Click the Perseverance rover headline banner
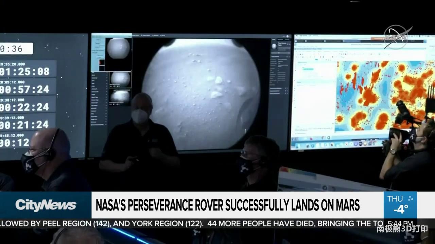This screenshot has width=435, height=244. tap(228, 205)
